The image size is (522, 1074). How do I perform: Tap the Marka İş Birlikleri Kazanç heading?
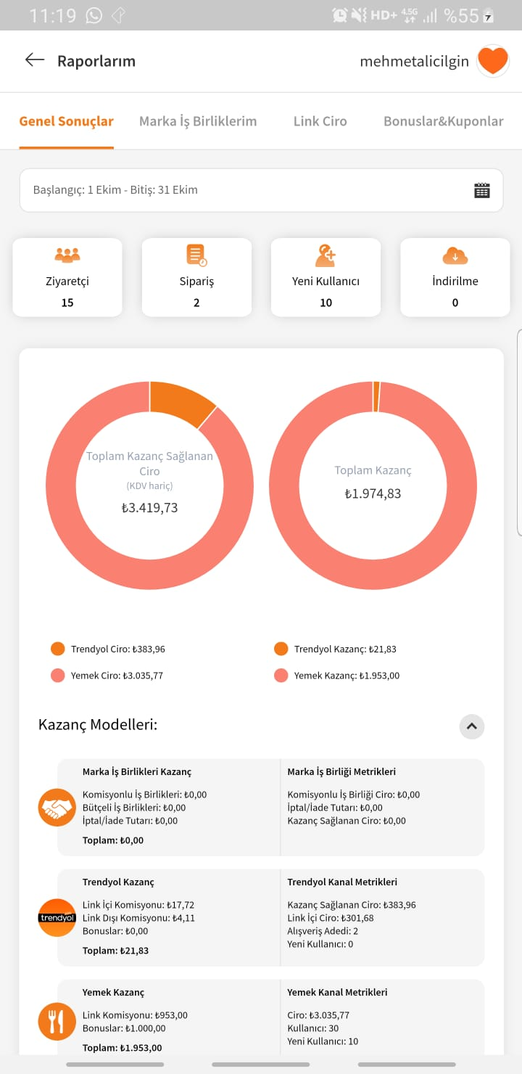(137, 771)
